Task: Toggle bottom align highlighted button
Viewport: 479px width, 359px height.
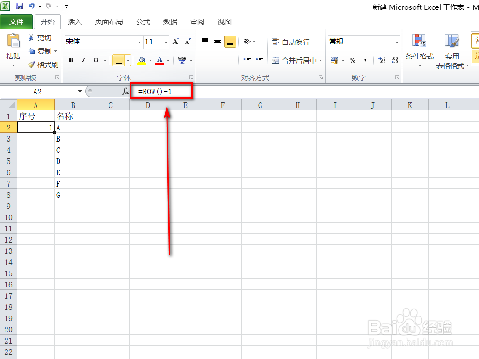Action: pyautogui.click(x=230, y=42)
